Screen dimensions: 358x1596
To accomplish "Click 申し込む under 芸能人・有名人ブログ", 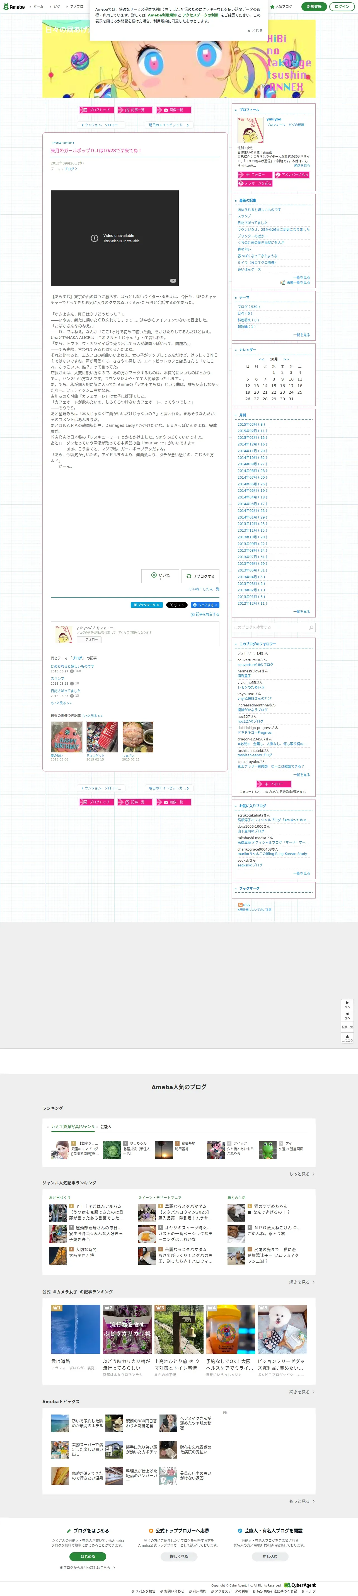I will click(270, 1556).
